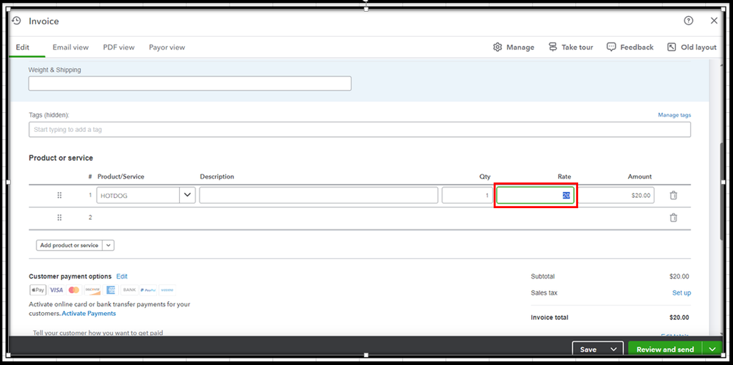Click the Old layout icon
733x365 pixels.
point(672,47)
